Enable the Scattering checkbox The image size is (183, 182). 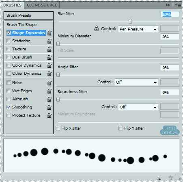(x=9, y=41)
